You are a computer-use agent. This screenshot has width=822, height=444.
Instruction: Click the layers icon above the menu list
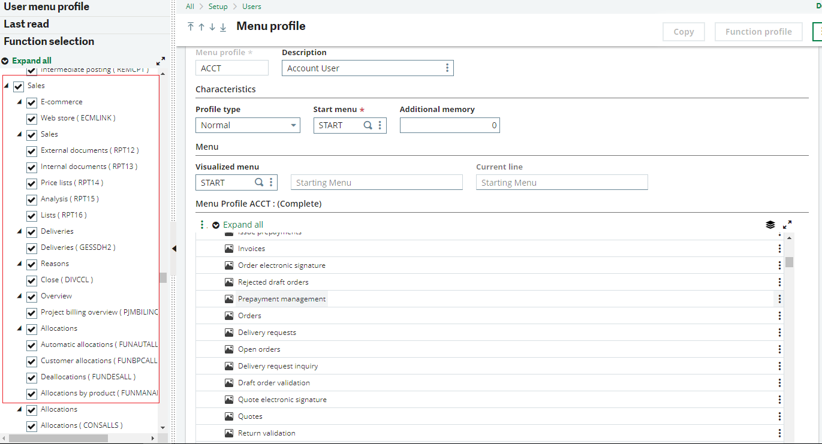pos(770,225)
